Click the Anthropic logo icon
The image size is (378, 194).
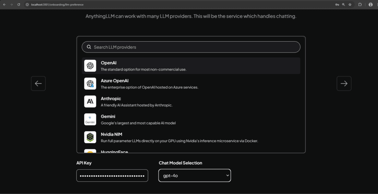tap(90, 102)
